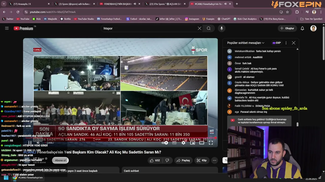Run search with magnifier button
Image resolution: width=325 pixels, height=182 pixels.
209,28
